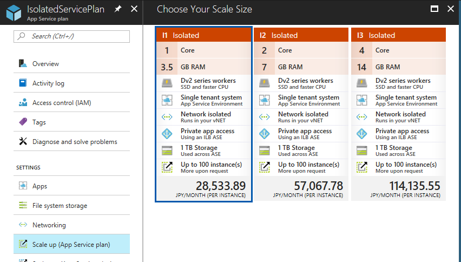
Task: Click the I2 Network isolated icon
Action: pos(264,117)
